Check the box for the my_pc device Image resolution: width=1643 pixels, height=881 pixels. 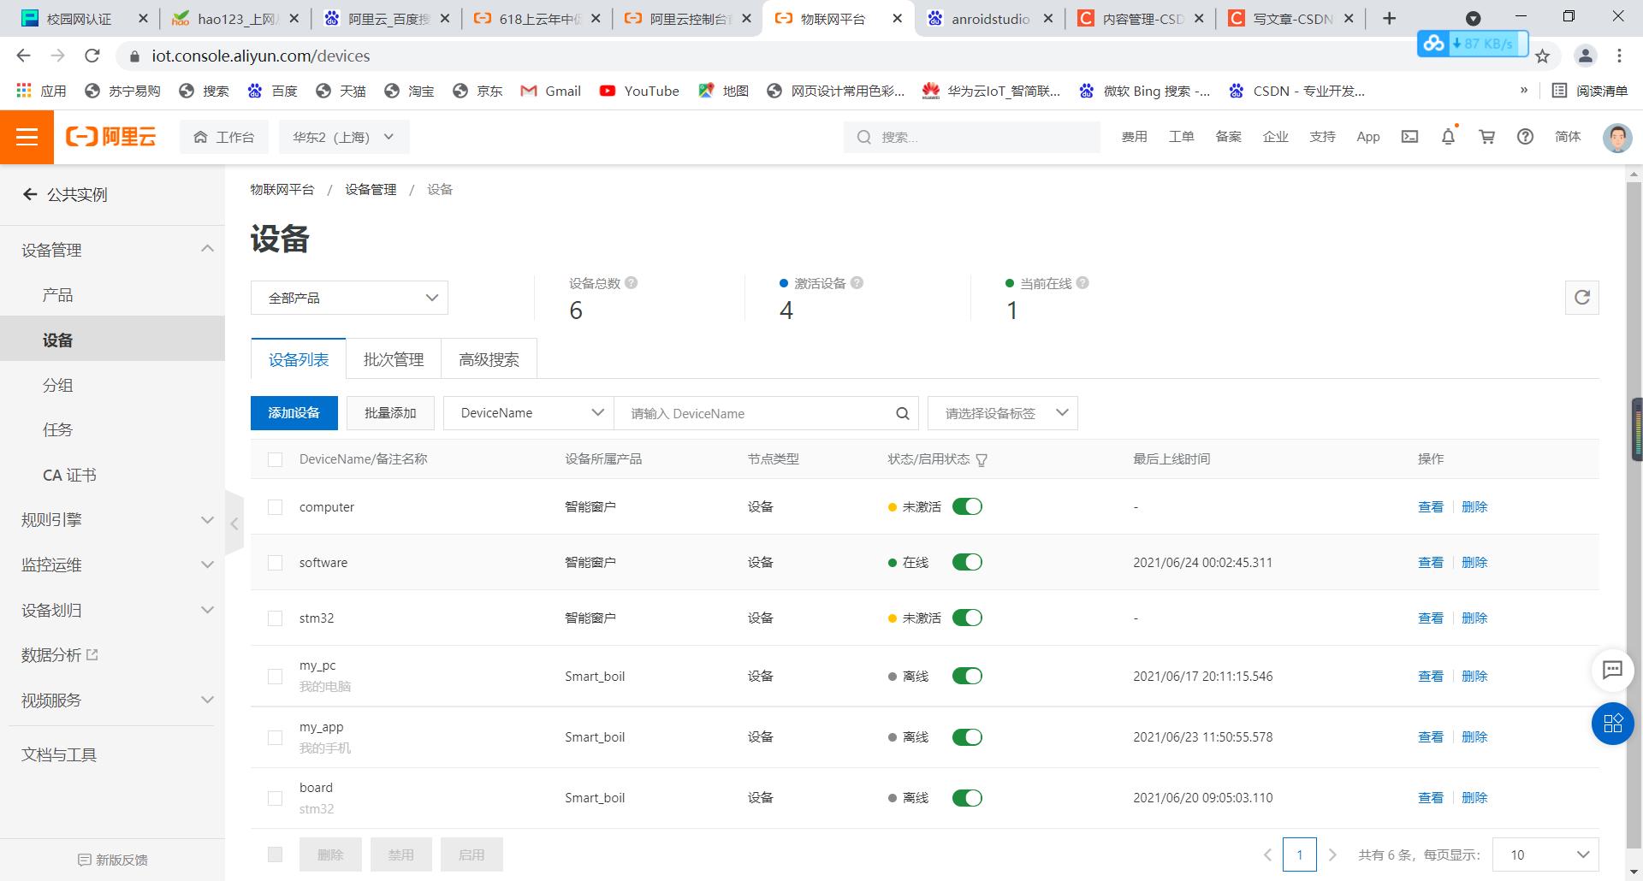(275, 677)
